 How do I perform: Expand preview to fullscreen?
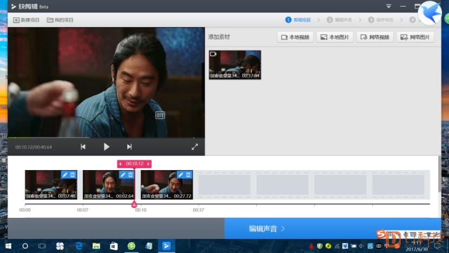point(195,147)
